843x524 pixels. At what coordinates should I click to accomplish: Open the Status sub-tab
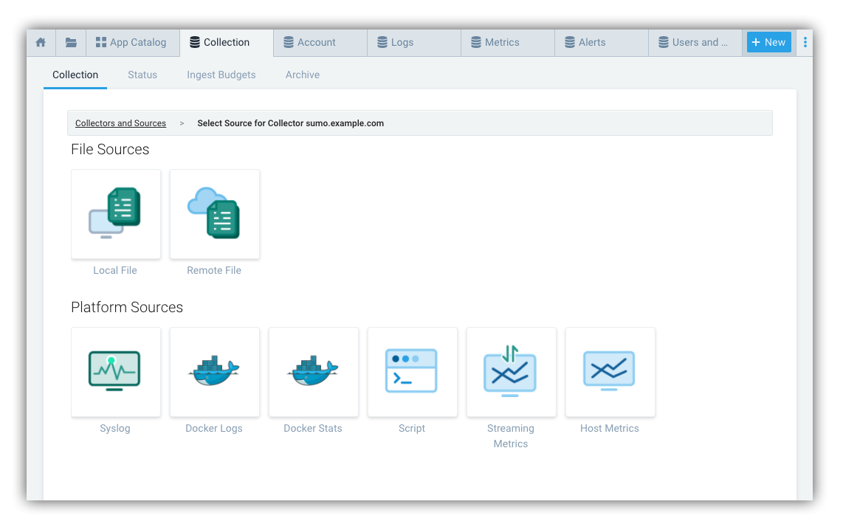click(x=142, y=75)
